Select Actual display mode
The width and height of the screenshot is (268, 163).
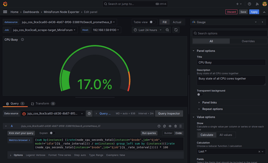click(x=177, y=22)
